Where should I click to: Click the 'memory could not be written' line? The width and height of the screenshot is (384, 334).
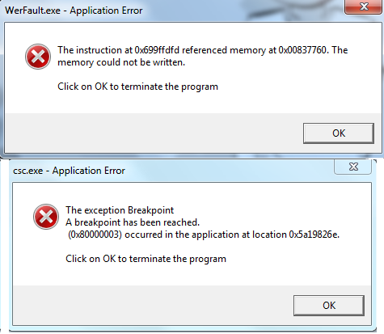coord(121,62)
